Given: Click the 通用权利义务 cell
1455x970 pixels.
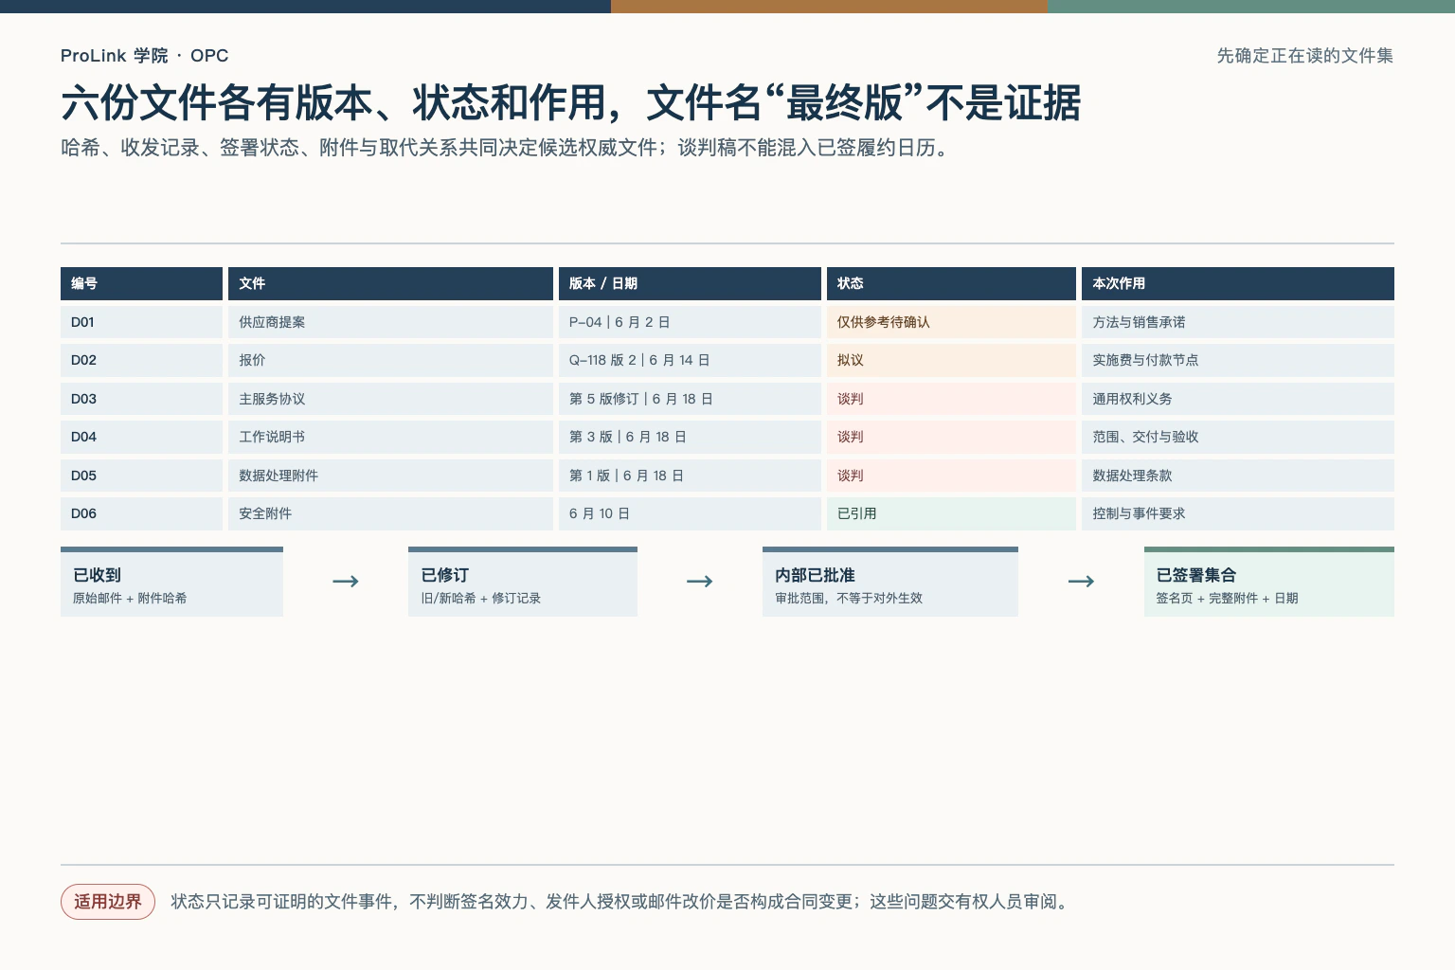Looking at the screenshot, I should [1238, 399].
